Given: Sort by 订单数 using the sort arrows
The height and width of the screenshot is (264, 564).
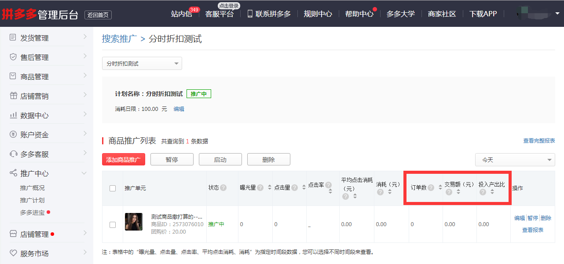Looking at the screenshot, I should [x=440, y=188].
